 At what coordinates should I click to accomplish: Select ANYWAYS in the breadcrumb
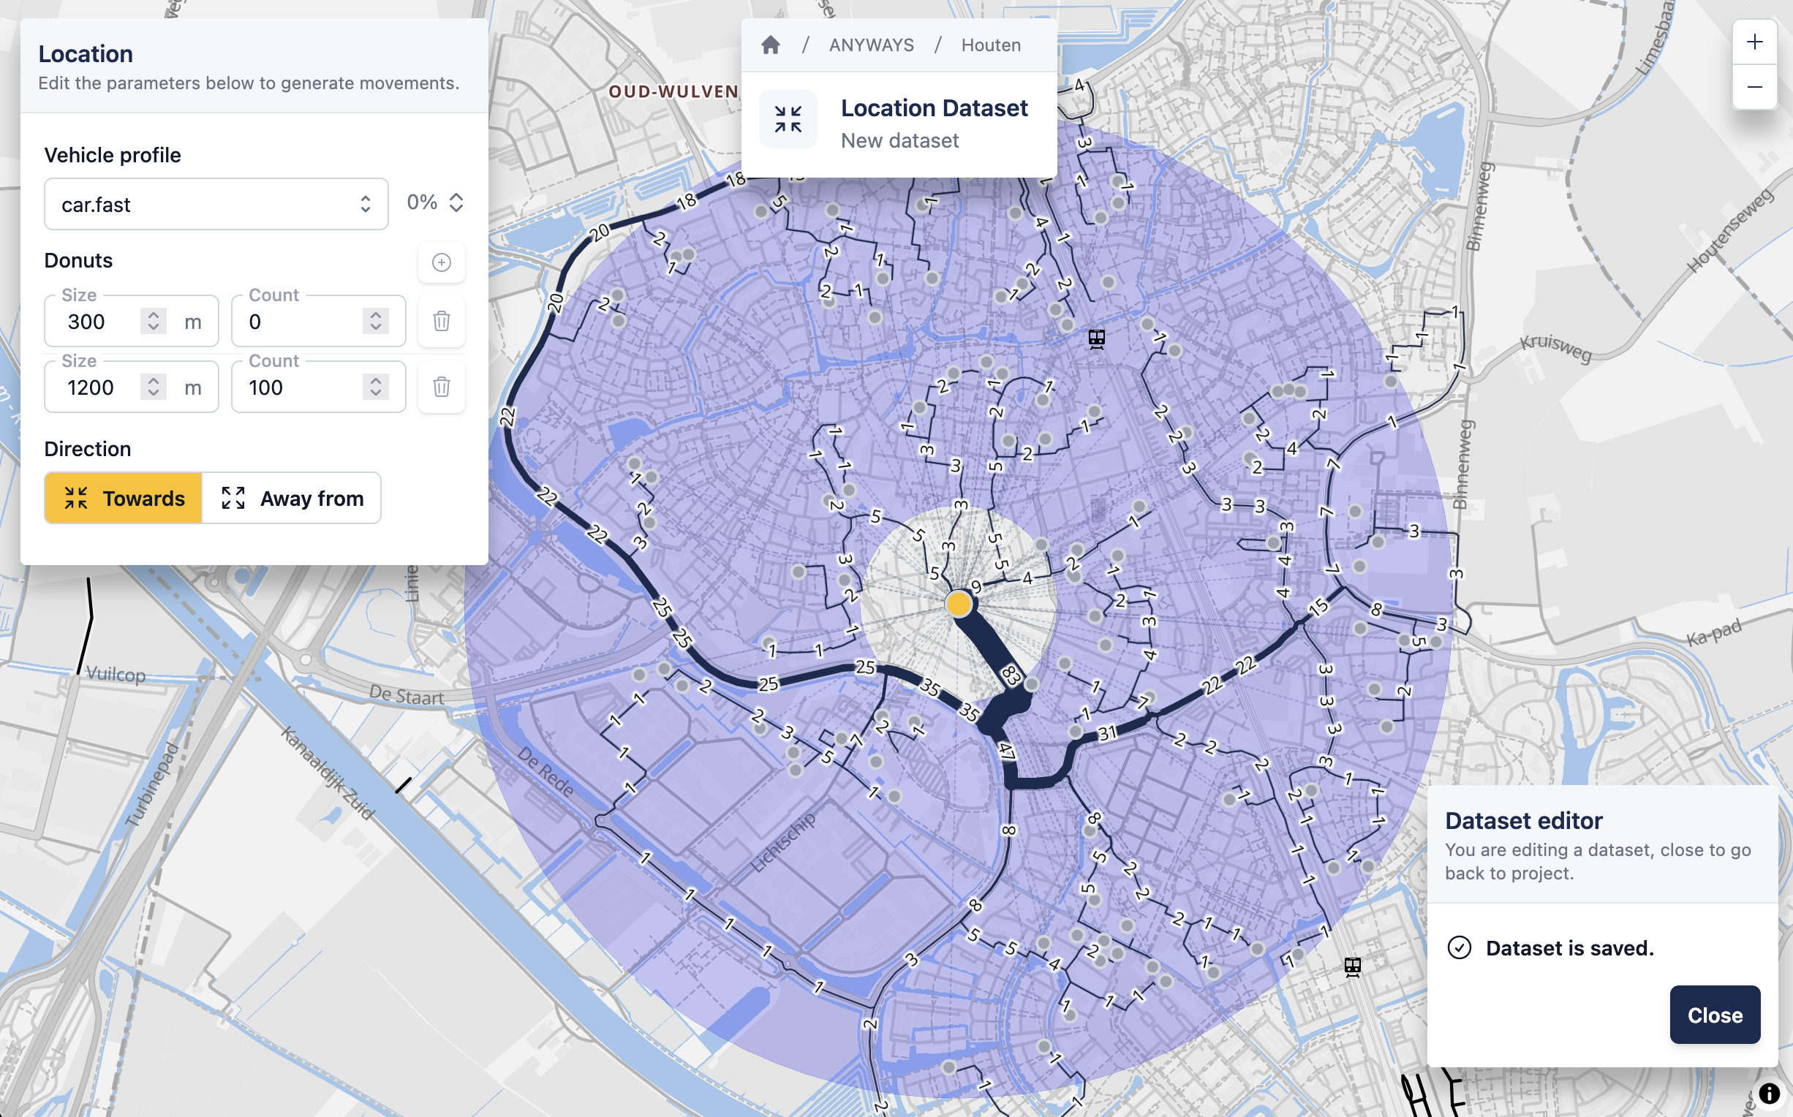tap(870, 45)
